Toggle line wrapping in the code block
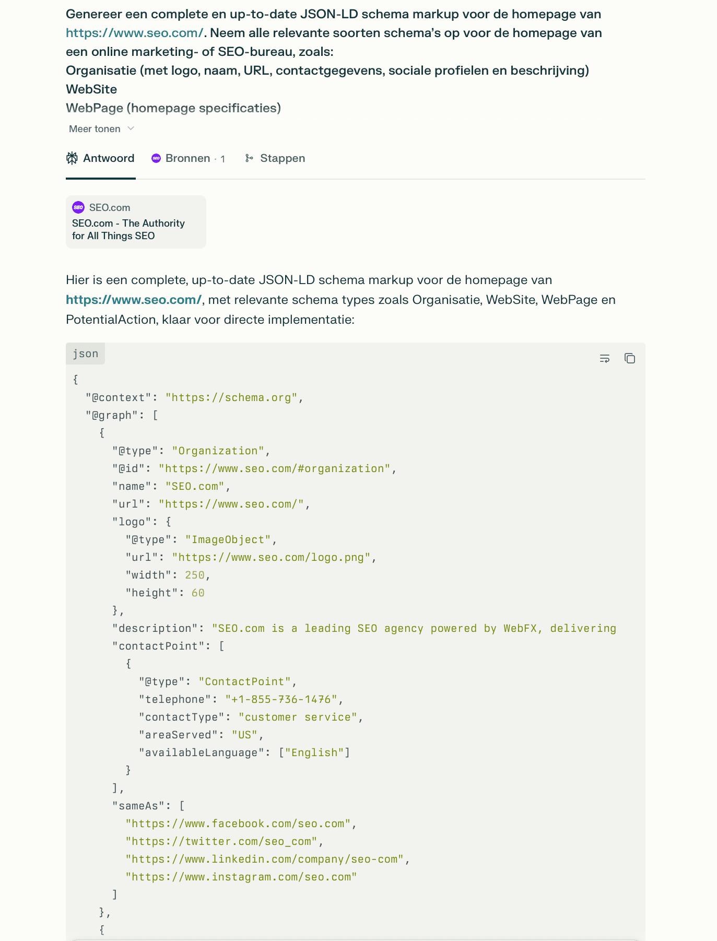The width and height of the screenshot is (717, 941). point(604,358)
